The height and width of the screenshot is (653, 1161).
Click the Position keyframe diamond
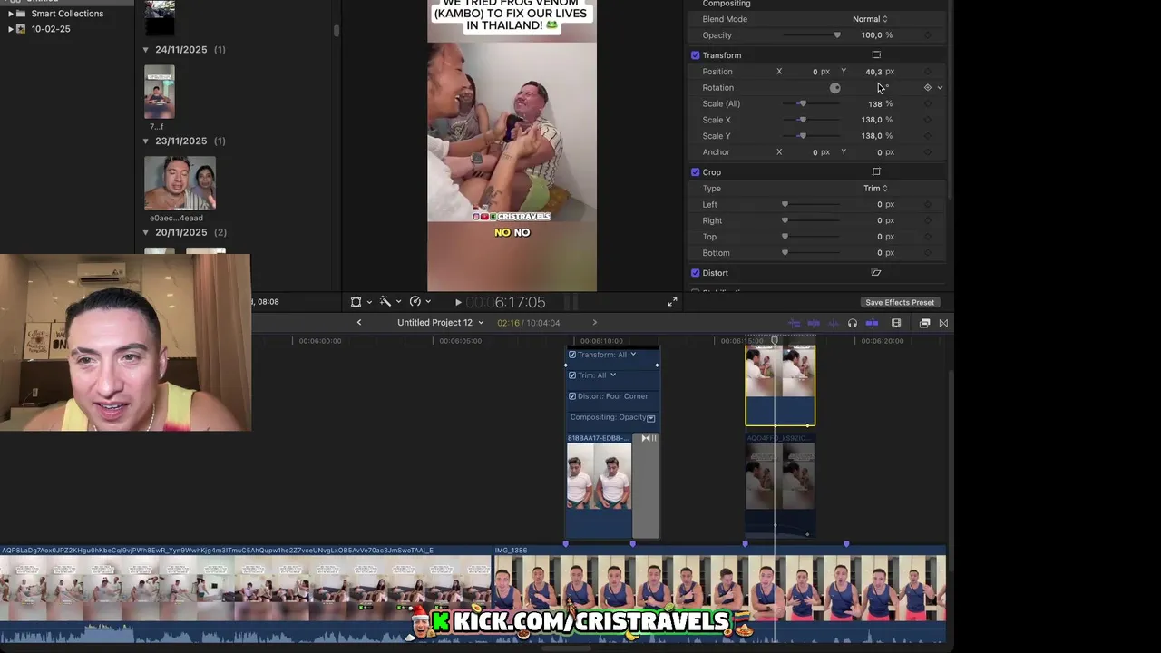(927, 72)
